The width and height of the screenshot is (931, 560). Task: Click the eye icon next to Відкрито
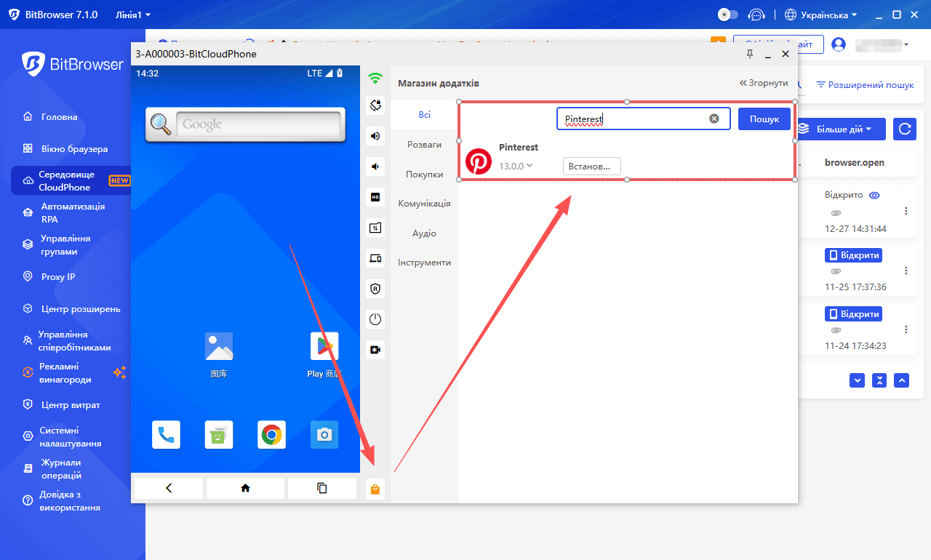pos(875,196)
